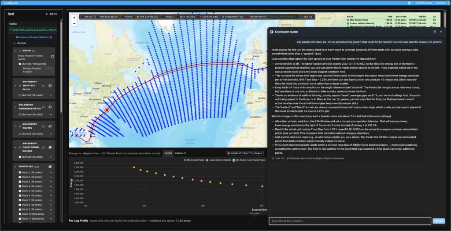Select all in Min-Energy Shortest Paths group

(50, 86)
